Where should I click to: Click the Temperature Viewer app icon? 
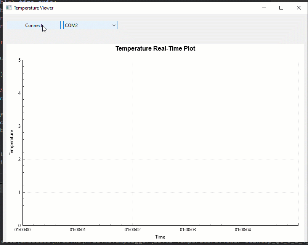[x=8, y=8]
